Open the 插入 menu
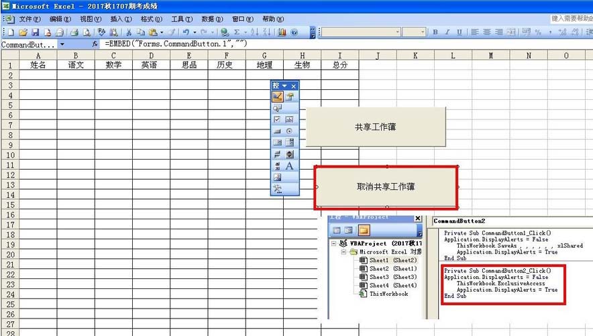This screenshot has height=336, width=593. [x=121, y=19]
